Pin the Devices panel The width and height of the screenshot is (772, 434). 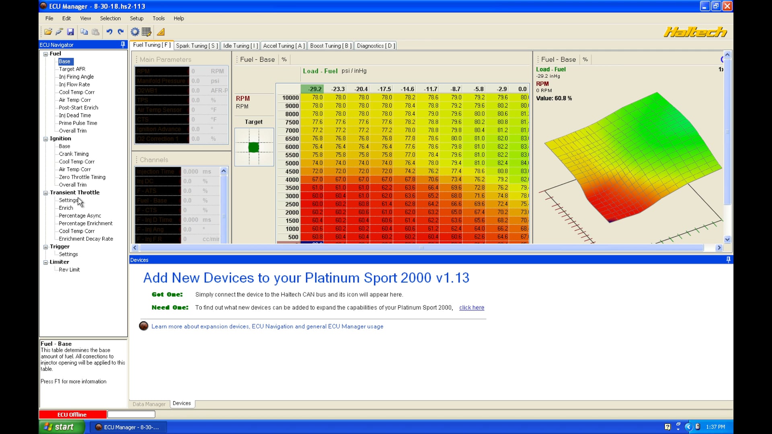click(x=728, y=260)
